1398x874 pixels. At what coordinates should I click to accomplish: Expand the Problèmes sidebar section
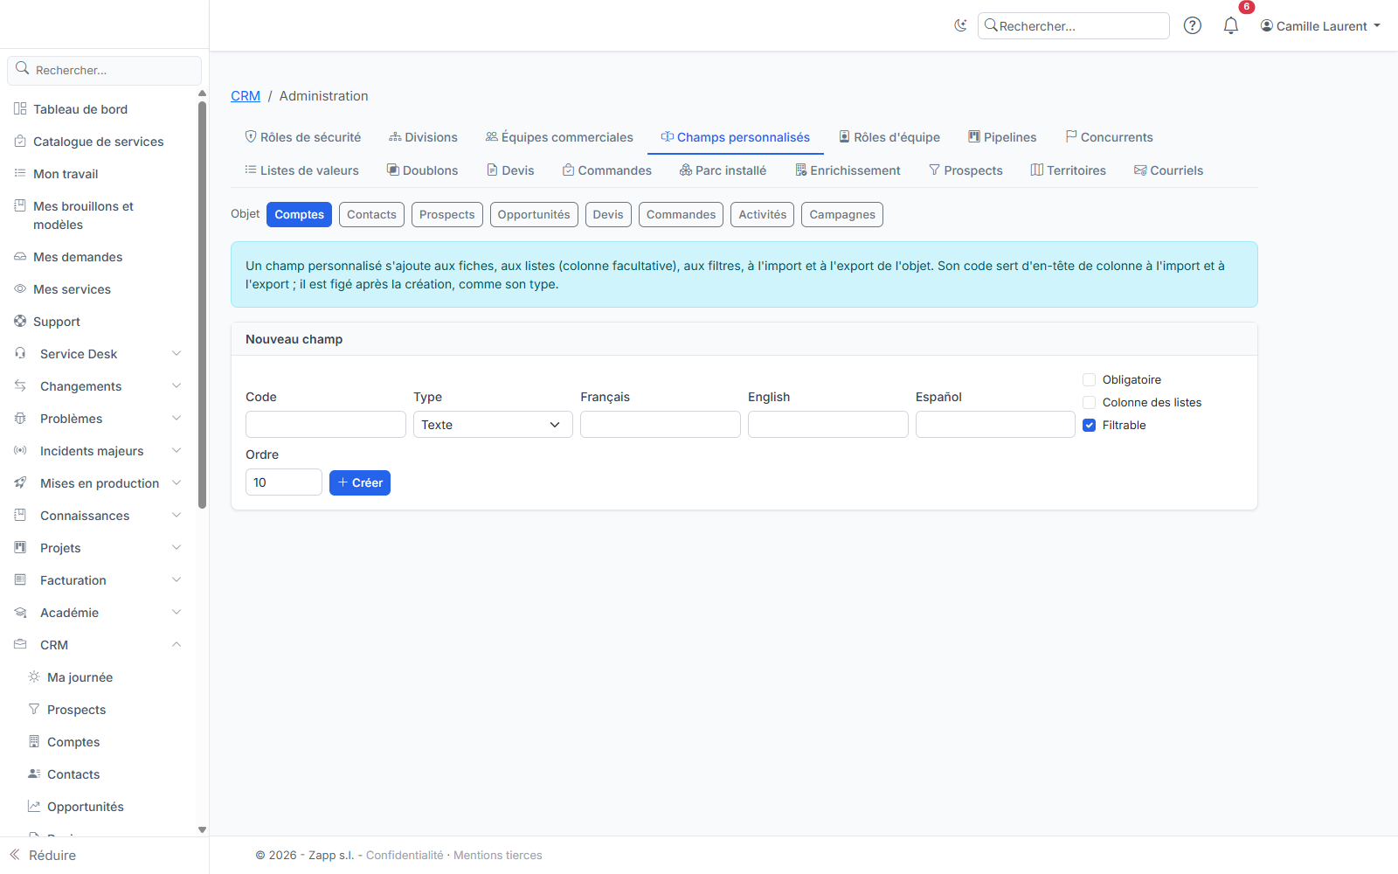click(98, 419)
